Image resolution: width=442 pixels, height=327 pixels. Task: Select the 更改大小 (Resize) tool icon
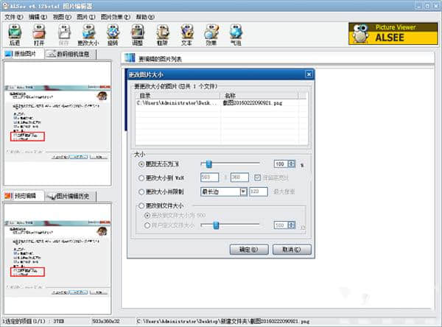click(88, 35)
